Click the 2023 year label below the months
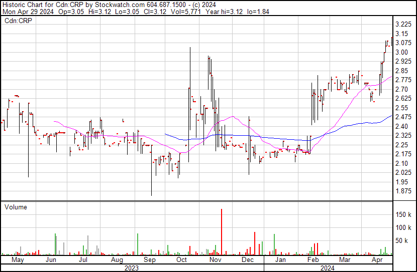 click(x=131, y=268)
